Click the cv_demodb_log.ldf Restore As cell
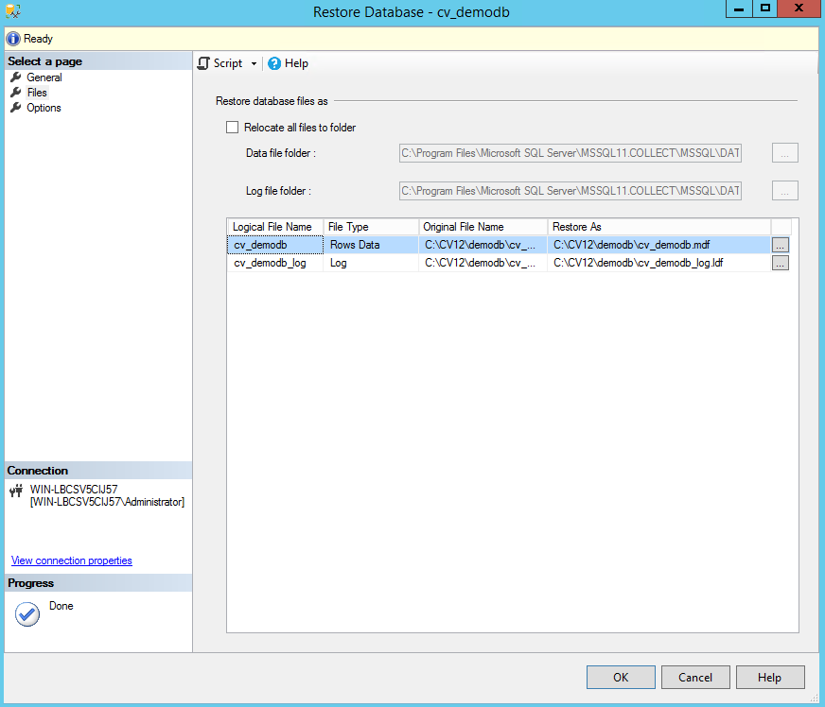This screenshot has width=825, height=707. click(x=659, y=263)
